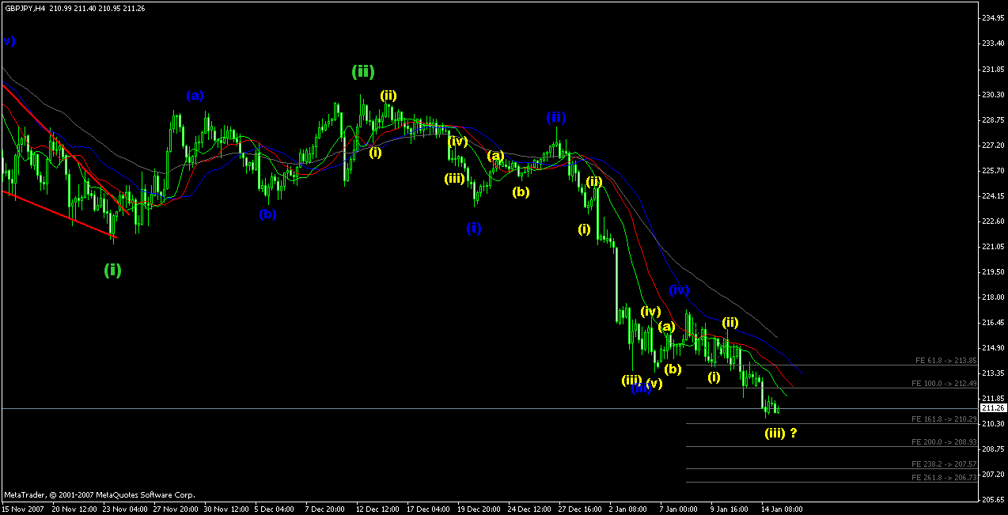Click the 234.95 price axis value
The height and width of the screenshot is (515, 1008).
(x=992, y=18)
